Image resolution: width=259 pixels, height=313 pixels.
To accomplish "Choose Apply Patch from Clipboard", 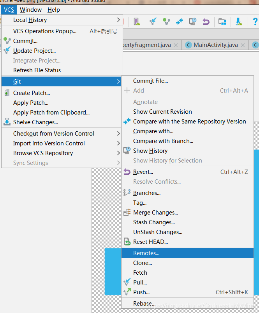I will click(62, 113).
